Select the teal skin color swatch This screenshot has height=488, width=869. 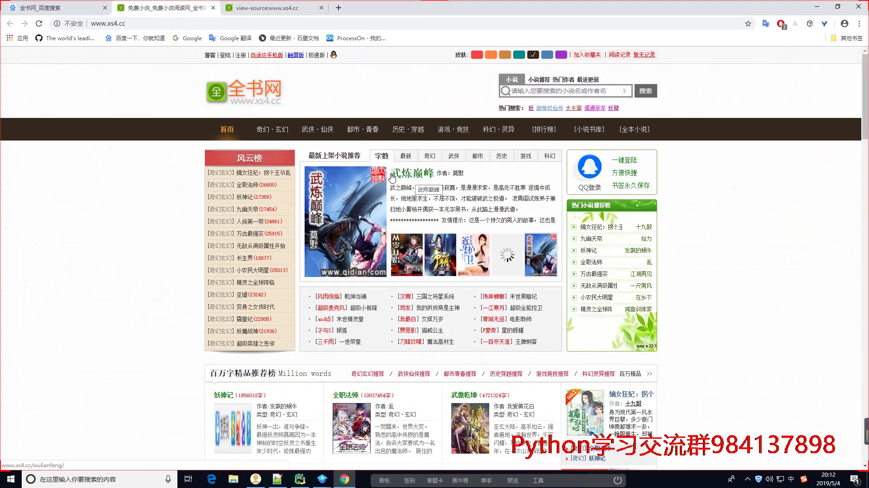(x=519, y=55)
